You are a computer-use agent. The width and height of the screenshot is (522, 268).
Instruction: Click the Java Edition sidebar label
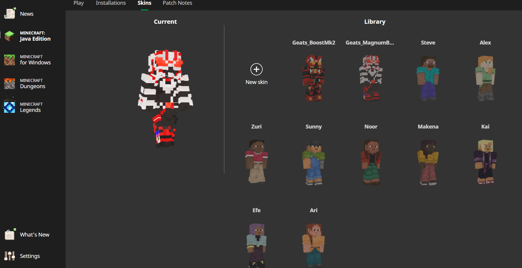pos(35,39)
